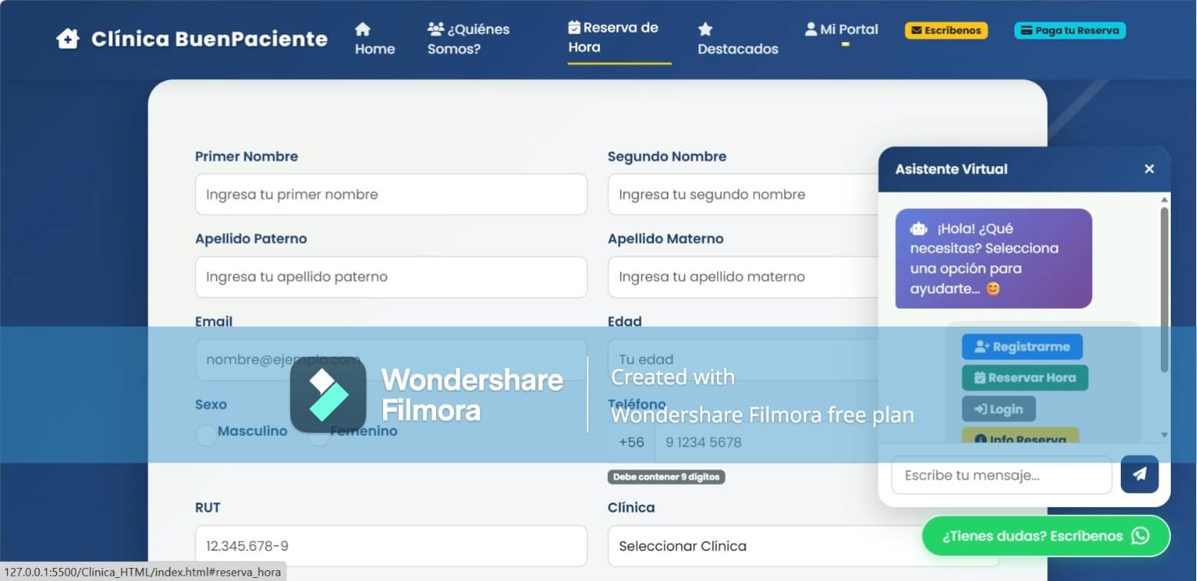1197x581 pixels.
Task: Click the robot icon in chat greeting
Action: pyautogui.click(x=919, y=228)
